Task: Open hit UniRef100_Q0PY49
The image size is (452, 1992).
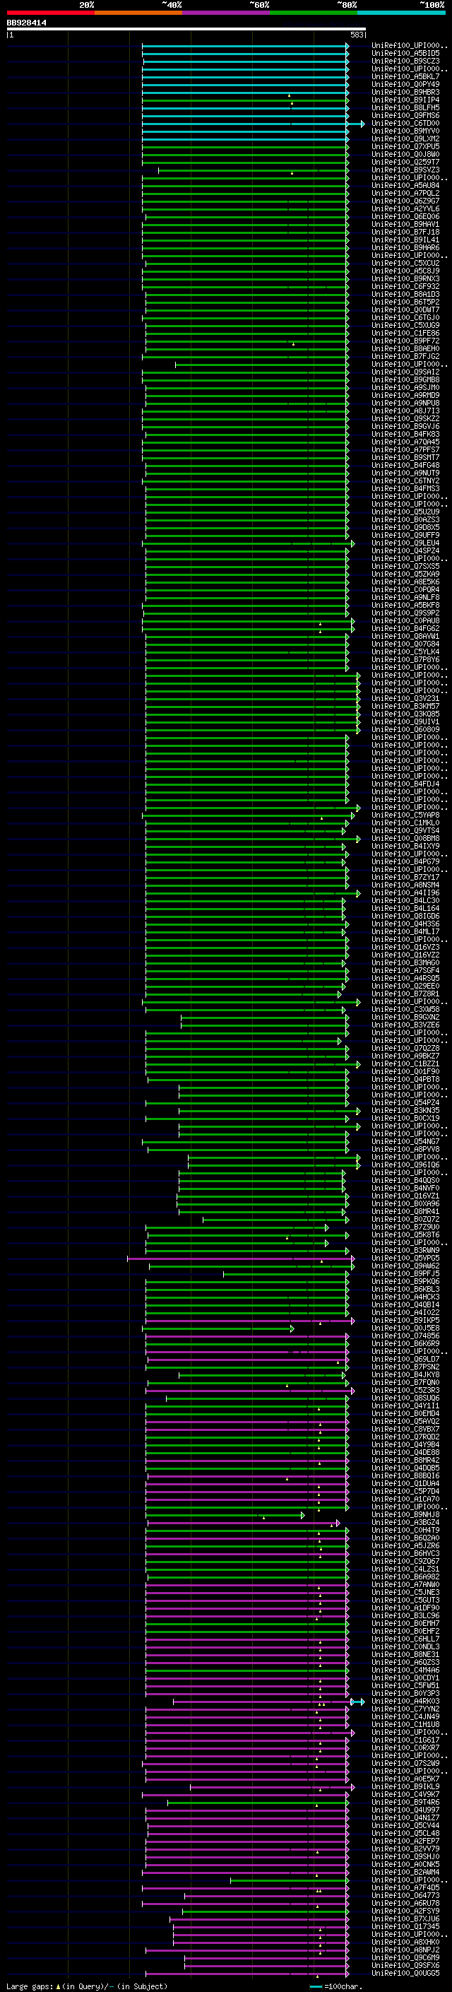Action: click(x=405, y=85)
